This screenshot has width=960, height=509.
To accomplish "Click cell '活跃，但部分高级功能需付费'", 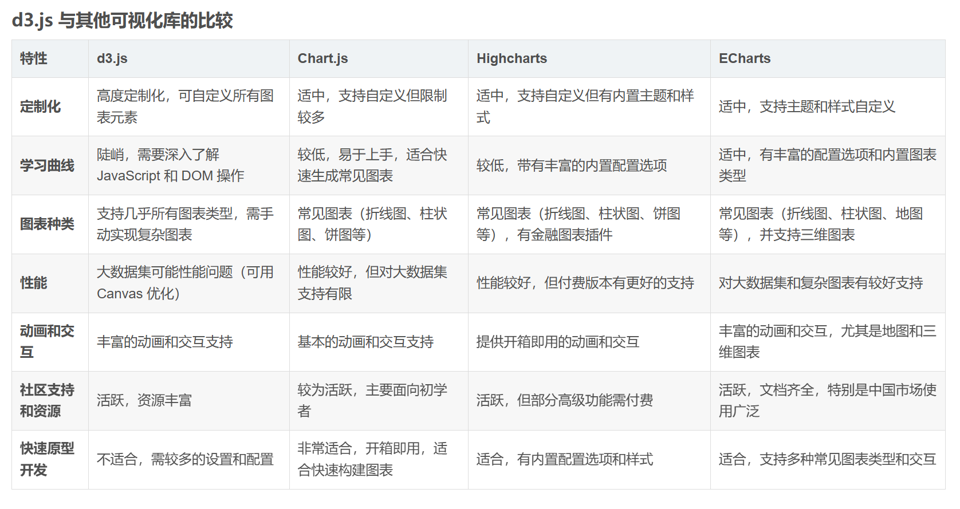I will [x=589, y=400].
